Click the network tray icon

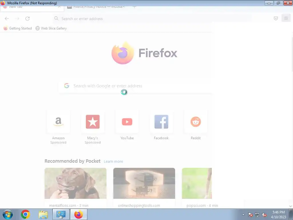[x=257, y=215]
